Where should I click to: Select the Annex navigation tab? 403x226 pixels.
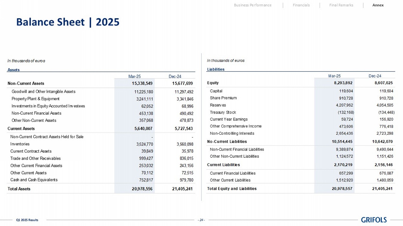point(378,5)
